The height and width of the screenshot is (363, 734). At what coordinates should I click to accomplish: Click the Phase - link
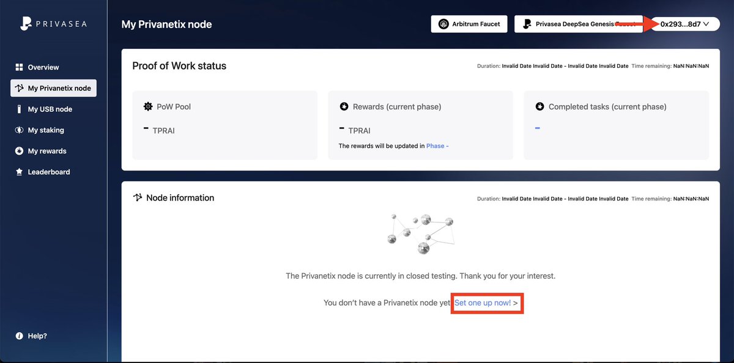click(437, 146)
